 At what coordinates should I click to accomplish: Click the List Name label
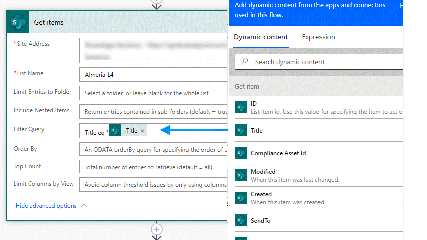[30, 73]
